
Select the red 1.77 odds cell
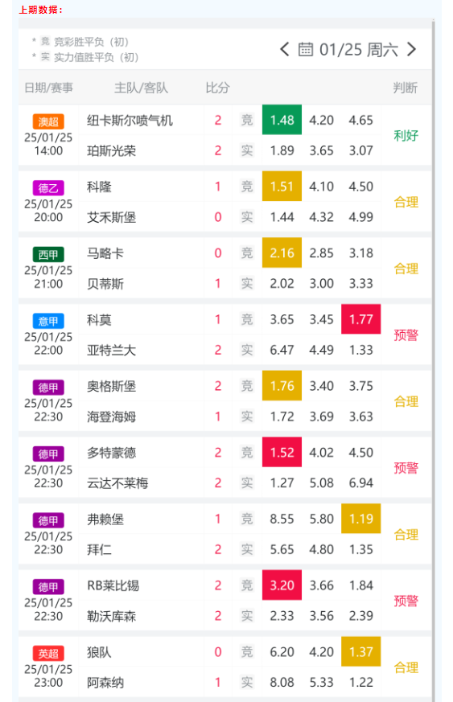point(360,319)
